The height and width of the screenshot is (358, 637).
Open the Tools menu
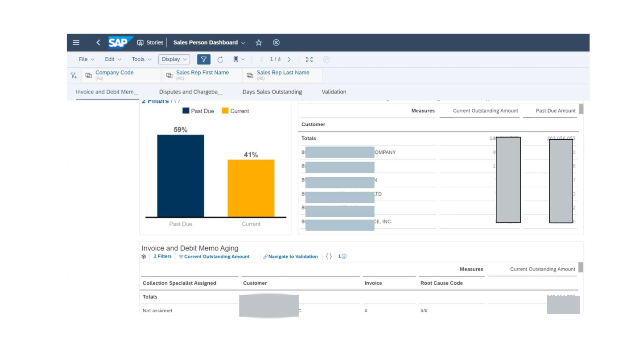tap(142, 59)
